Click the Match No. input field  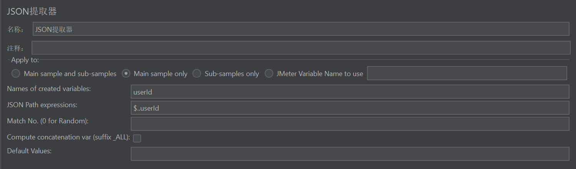[x=350, y=124]
